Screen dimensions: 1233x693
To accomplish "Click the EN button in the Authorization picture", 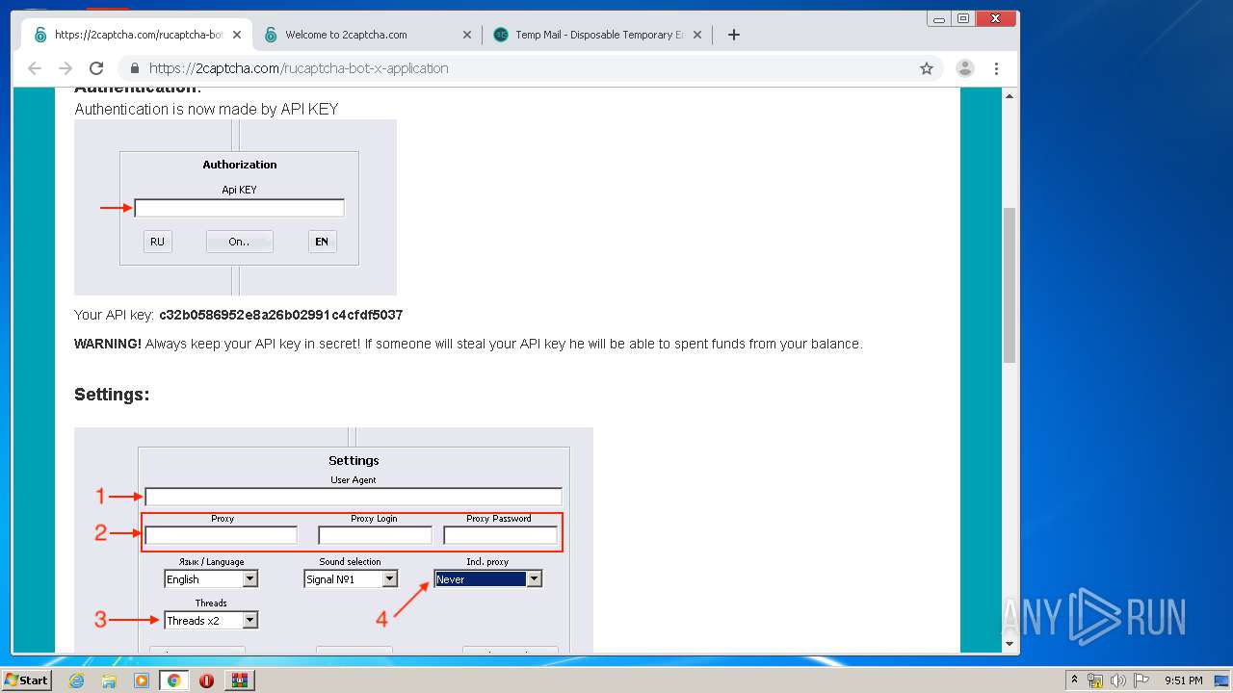I will [x=322, y=242].
